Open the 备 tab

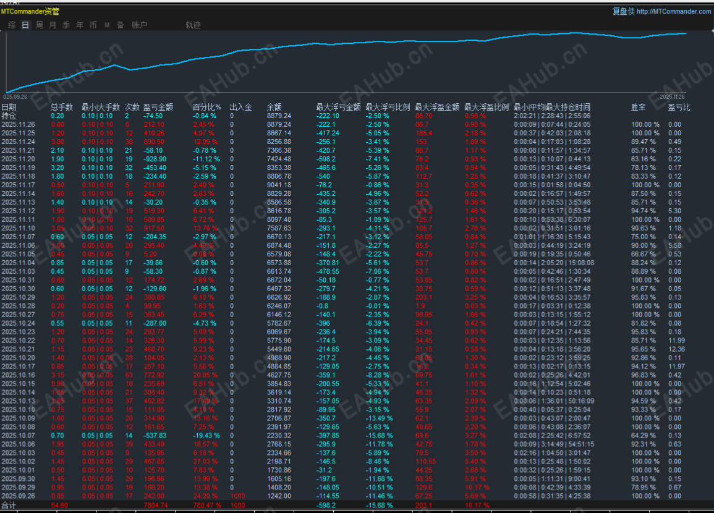(121, 25)
